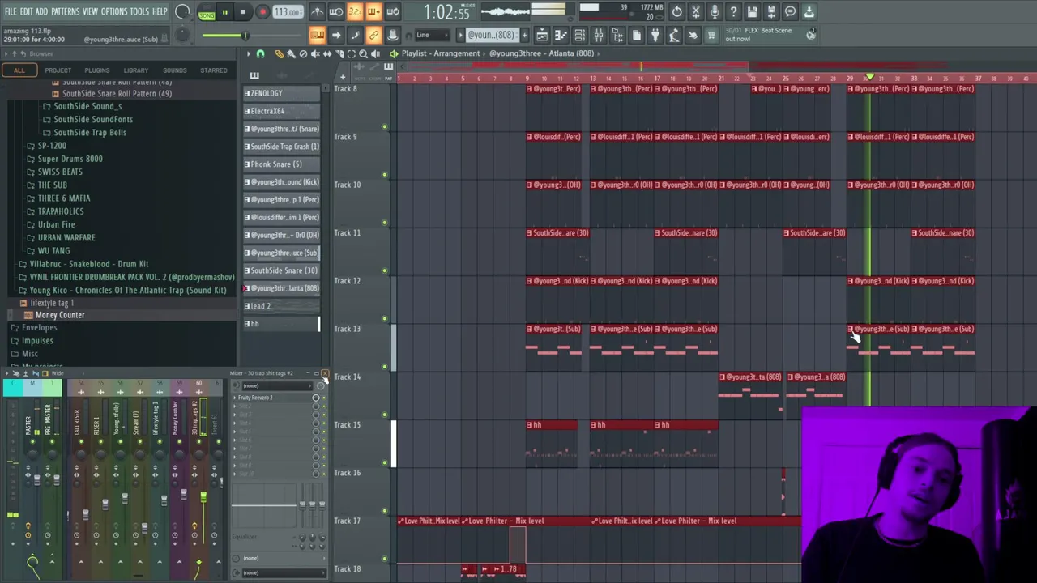The width and height of the screenshot is (1037, 583).
Task: Select the playlist Zoom magnifier tool
Action: [363, 53]
